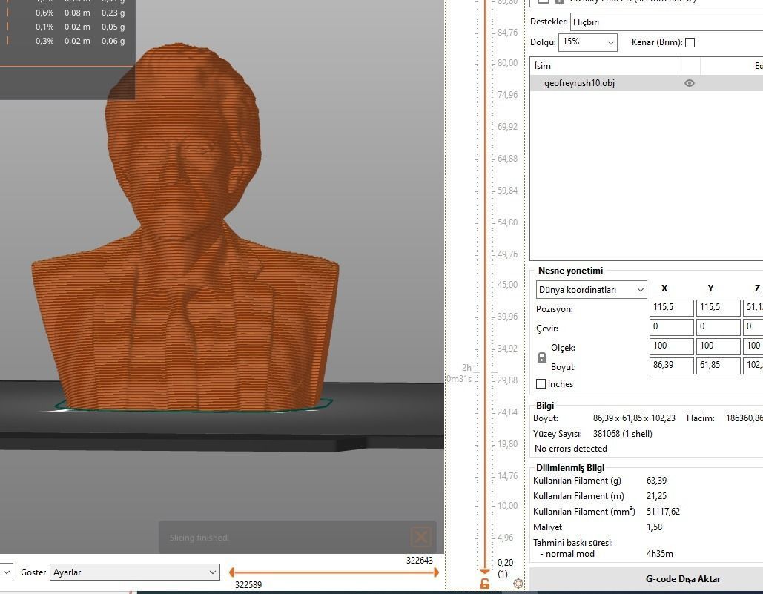Open the Dünya koordinatları dropdown

[591, 290]
